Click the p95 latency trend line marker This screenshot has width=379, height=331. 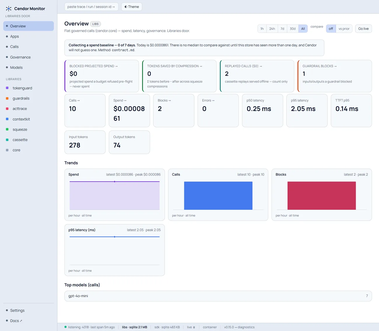coord(115,237)
